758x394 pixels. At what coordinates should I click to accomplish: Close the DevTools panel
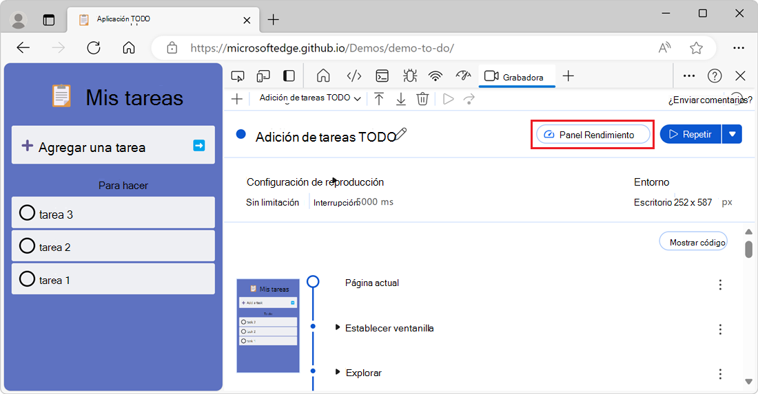coord(740,76)
